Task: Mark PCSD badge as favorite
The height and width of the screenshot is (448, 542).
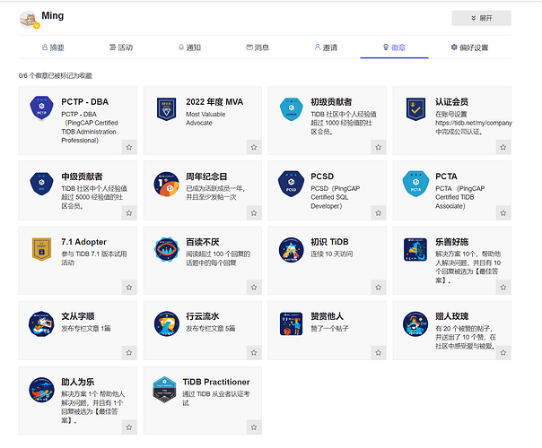Action: pos(378,212)
